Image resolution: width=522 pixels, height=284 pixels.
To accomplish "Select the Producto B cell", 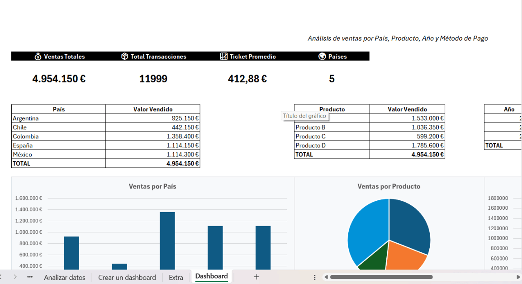I will tap(332, 127).
